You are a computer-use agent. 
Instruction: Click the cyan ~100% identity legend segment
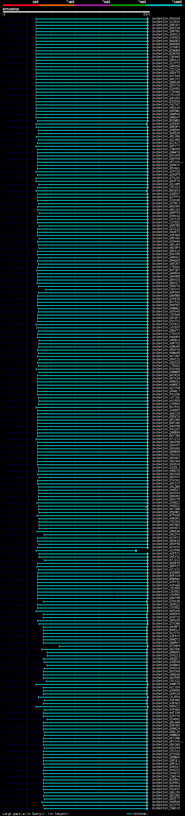164,5
